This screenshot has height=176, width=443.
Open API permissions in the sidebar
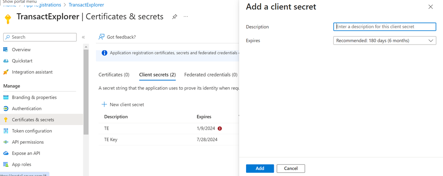[28, 142]
